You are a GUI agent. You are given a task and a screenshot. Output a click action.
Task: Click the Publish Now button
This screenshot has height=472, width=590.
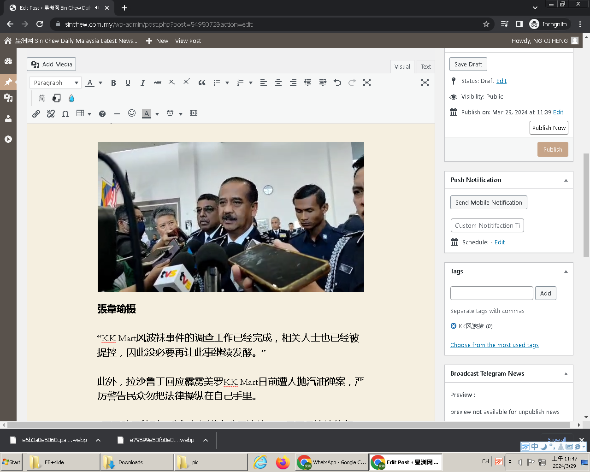(x=549, y=128)
